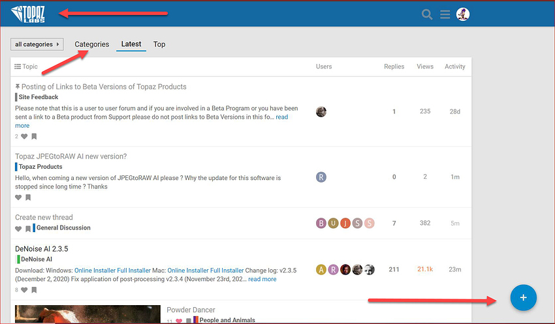Screen dimensions: 555x324
Task: Open the DeNoise AI category
Action: tap(37, 259)
